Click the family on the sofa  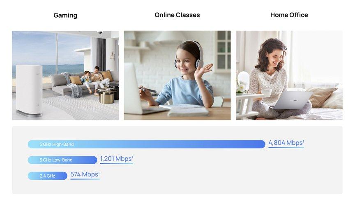[95, 79]
